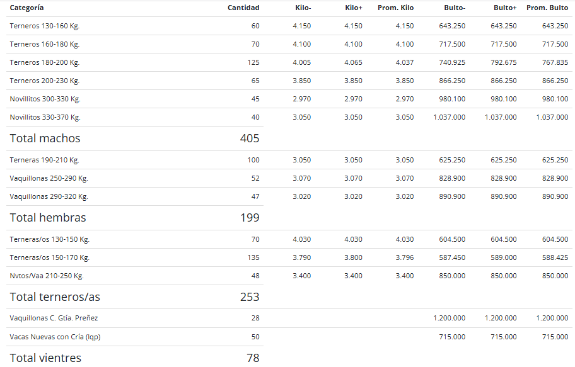This screenshot has height=367, width=575.
Task: Select Vacas Nuevas con Cría (lqp)
Action: (55, 337)
